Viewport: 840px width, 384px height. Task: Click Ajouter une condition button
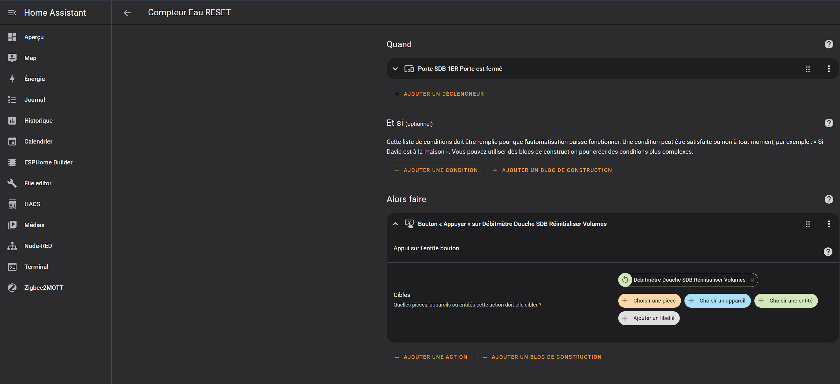coord(436,170)
